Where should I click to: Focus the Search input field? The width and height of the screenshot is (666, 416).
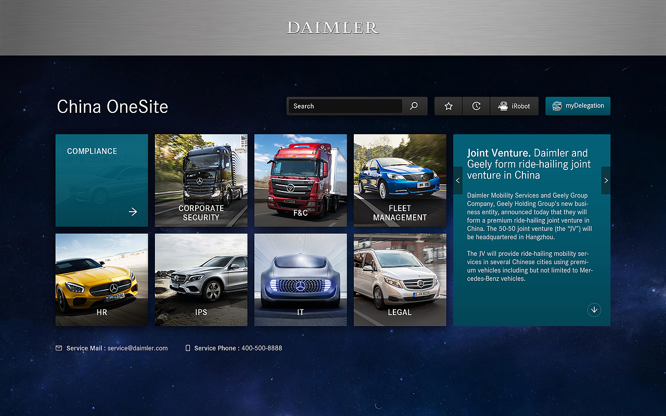click(345, 106)
